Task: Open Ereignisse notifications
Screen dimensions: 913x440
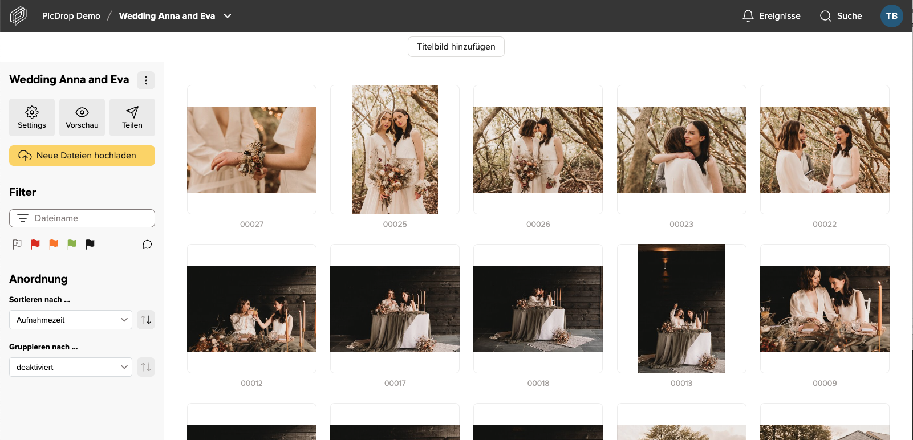Action: coord(772,16)
